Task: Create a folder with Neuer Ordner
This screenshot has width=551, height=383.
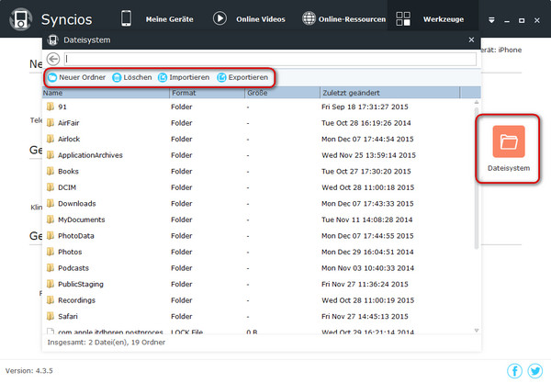Action: point(76,77)
